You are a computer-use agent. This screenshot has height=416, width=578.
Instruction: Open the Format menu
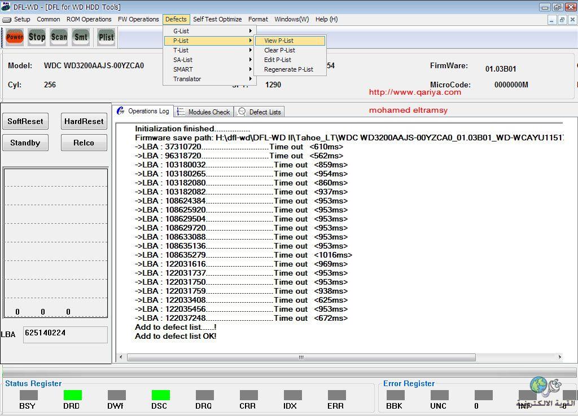coord(258,19)
